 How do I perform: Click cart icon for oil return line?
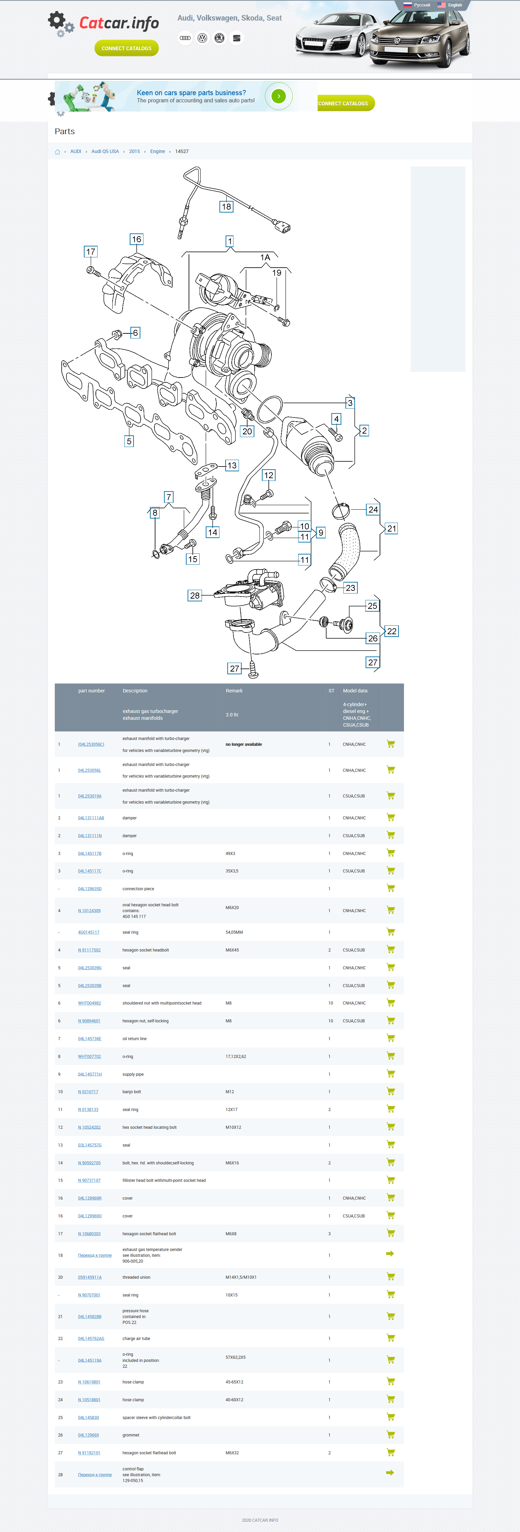[x=390, y=1038]
